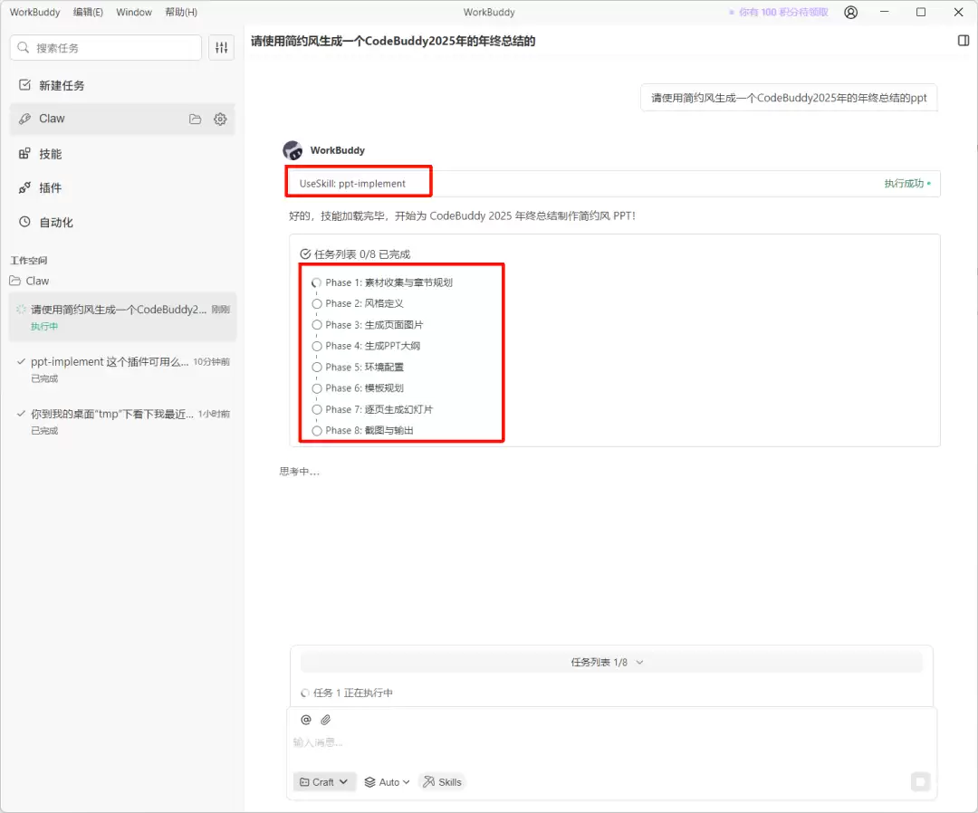Open Claw settings gear icon

(220, 119)
